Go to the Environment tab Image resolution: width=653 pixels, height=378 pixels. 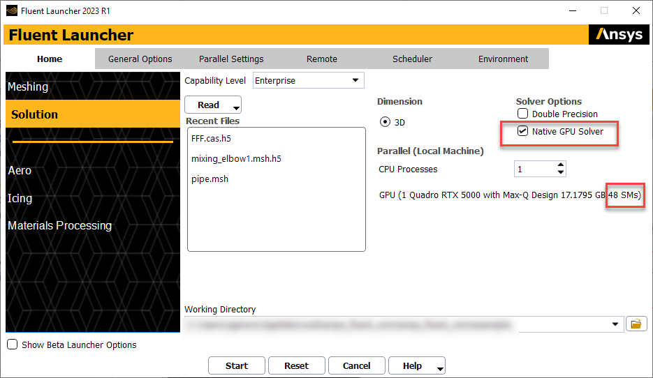[503, 59]
